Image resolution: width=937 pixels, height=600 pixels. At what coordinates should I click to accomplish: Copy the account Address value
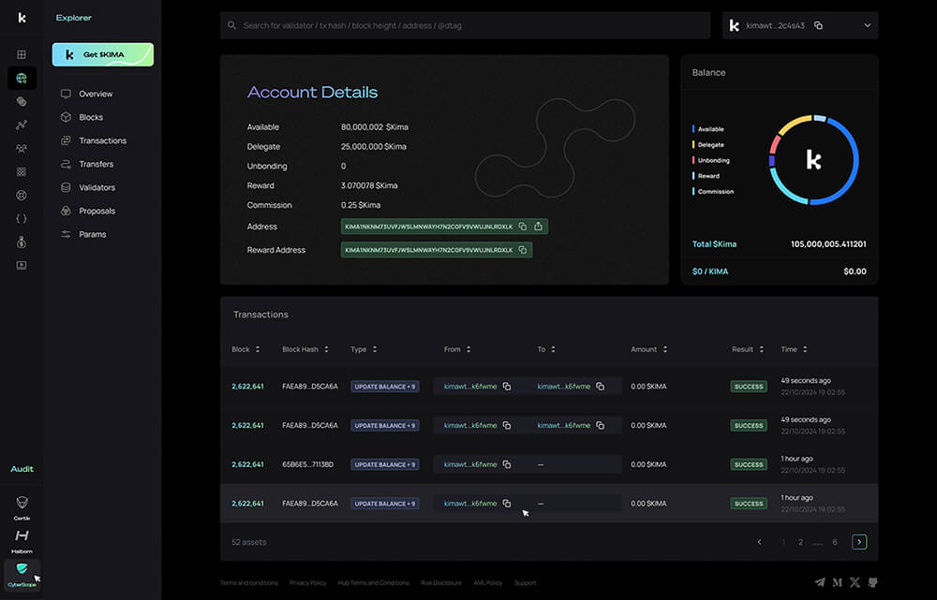click(x=523, y=227)
